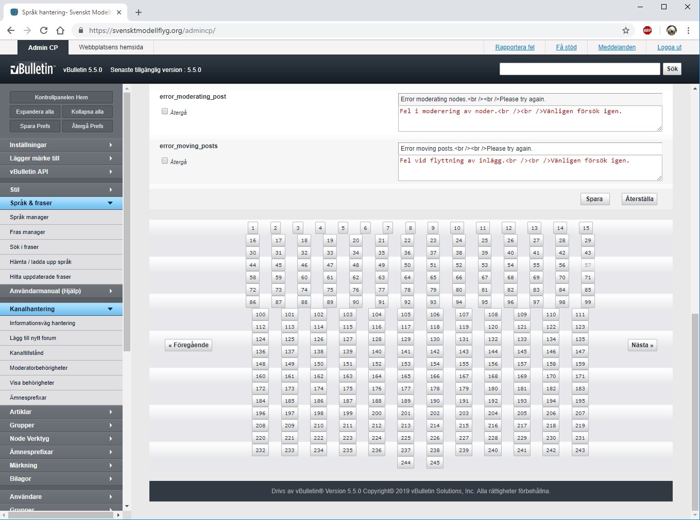Click Expandera alla button

tap(35, 112)
